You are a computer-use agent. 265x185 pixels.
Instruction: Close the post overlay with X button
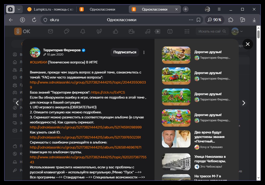pyautogui.click(x=248, y=44)
